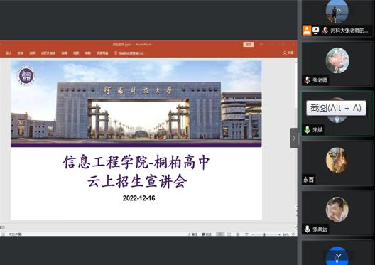The height and width of the screenshot is (265, 375).
Task: Click the participant name 张高远
Action: (x=320, y=229)
